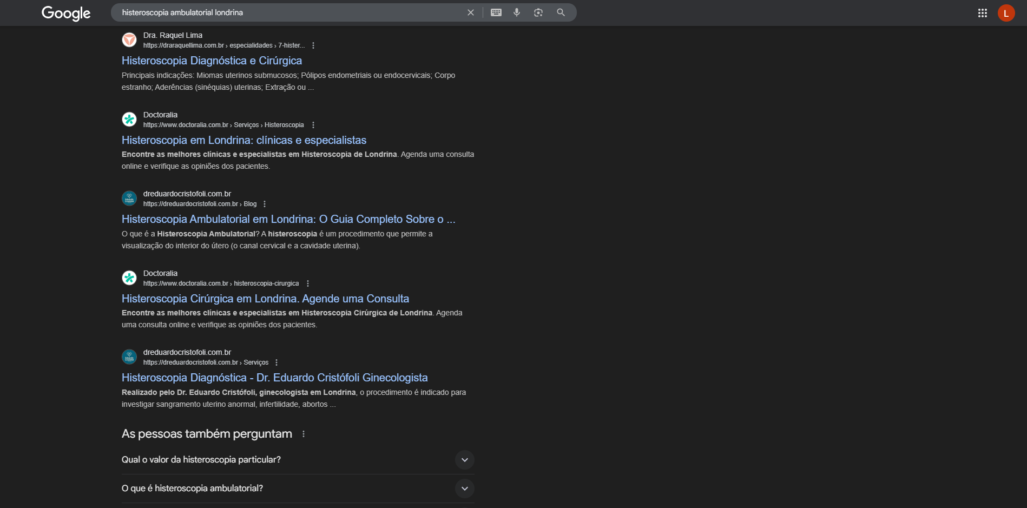Open Histeroscopia Ambulatorial em Londrina guide link
1027x508 pixels.
tap(288, 219)
